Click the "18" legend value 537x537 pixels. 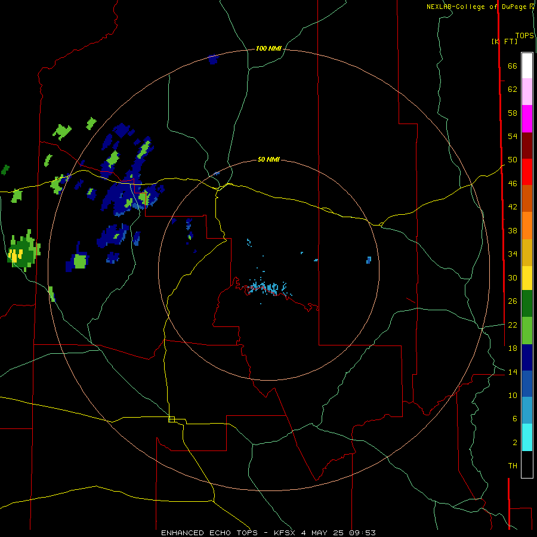pos(513,348)
